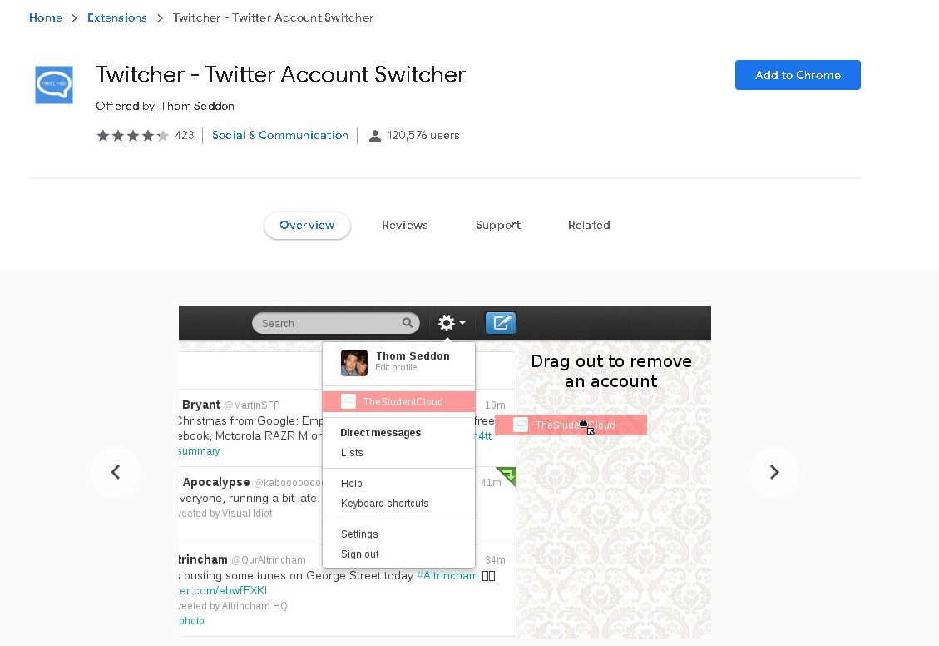Screen dimensions: 939x646
Task: Navigate to Extensions via the breadcrumb
Action: click(116, 17)
